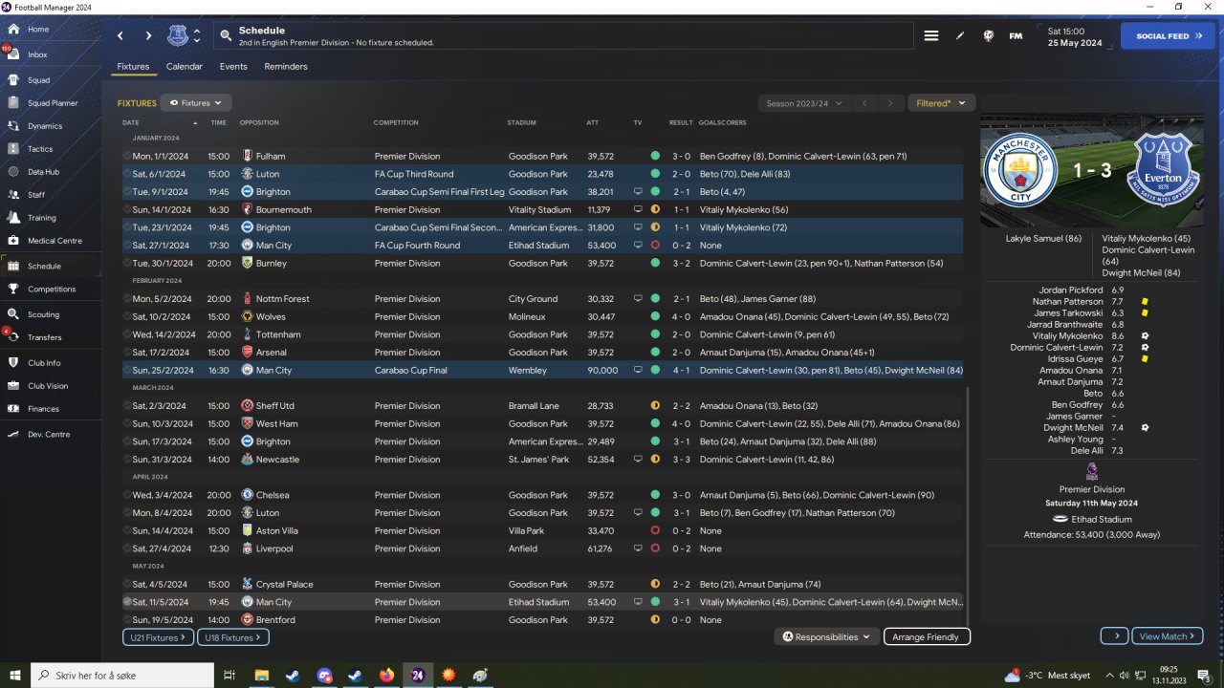
Task: Switch to the Fixtures tab
Action: [133, 67]
